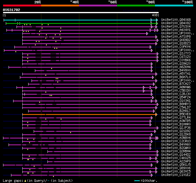Select the UniRef100_B4V800 label

click(176, 71)
